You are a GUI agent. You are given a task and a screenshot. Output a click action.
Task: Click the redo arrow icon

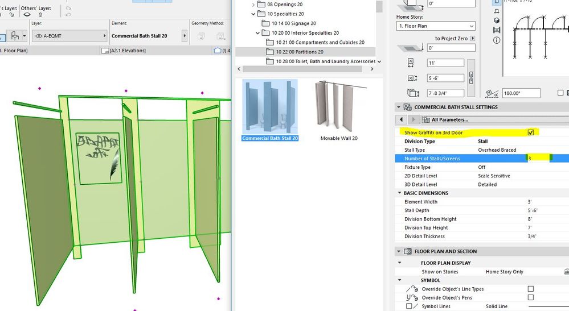point(68,8)
